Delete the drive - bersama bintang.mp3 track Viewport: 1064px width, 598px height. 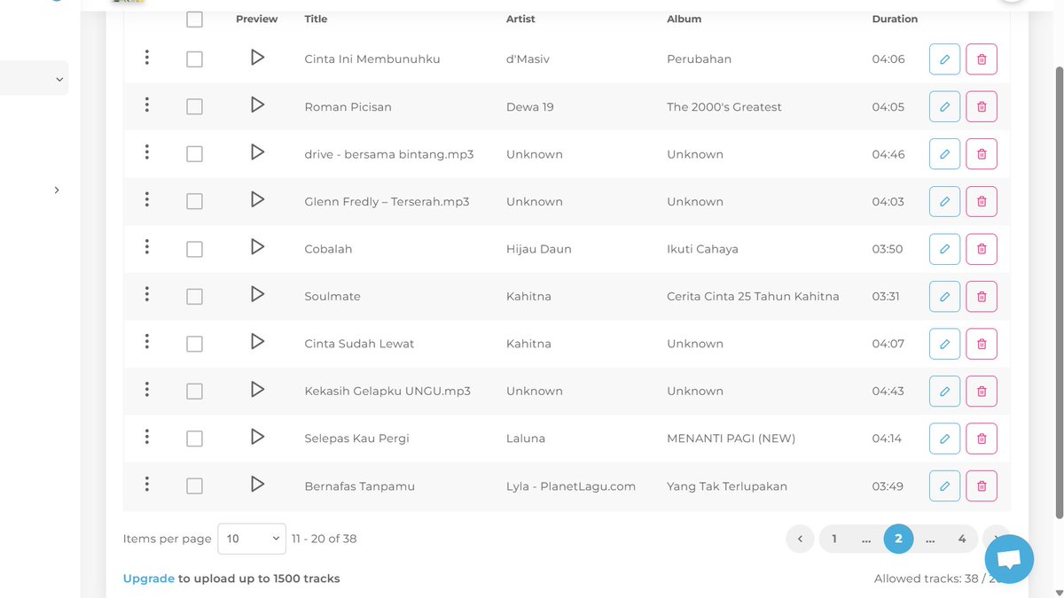tap(982, 154)
